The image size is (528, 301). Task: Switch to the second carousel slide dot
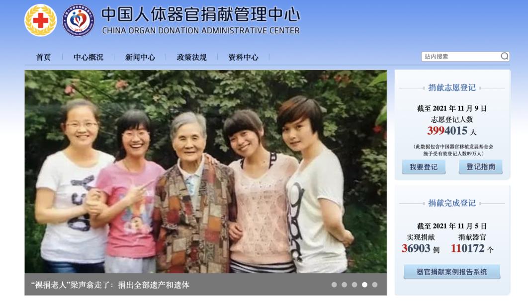(344, 285)
